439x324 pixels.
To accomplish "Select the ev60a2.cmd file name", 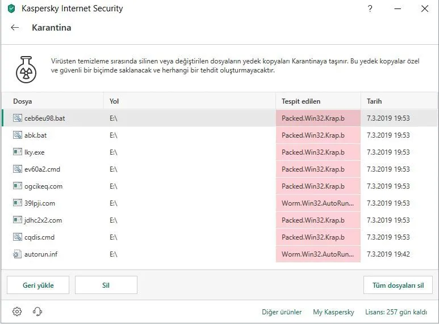I will click(x=42, y=169).
